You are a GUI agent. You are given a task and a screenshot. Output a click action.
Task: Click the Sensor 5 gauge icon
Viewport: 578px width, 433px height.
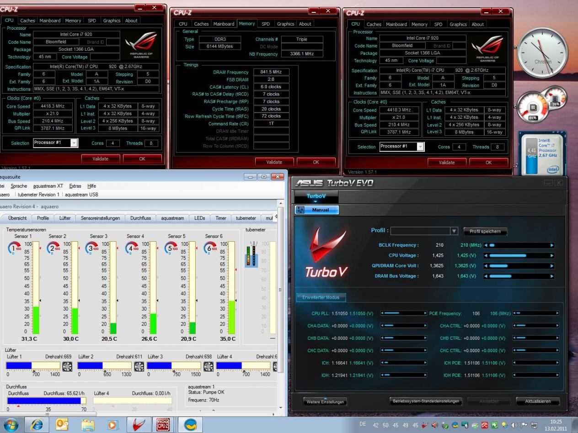(171, 248)
